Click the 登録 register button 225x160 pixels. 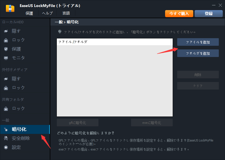pyautogui.click(x=209, y=13)
